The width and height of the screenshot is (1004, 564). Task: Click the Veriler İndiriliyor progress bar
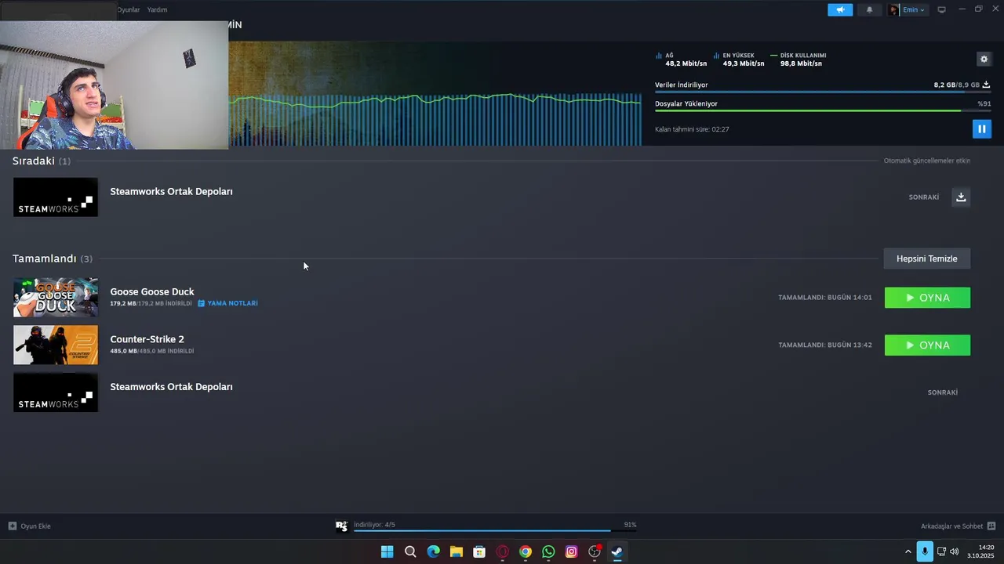(x=822, y=92)
